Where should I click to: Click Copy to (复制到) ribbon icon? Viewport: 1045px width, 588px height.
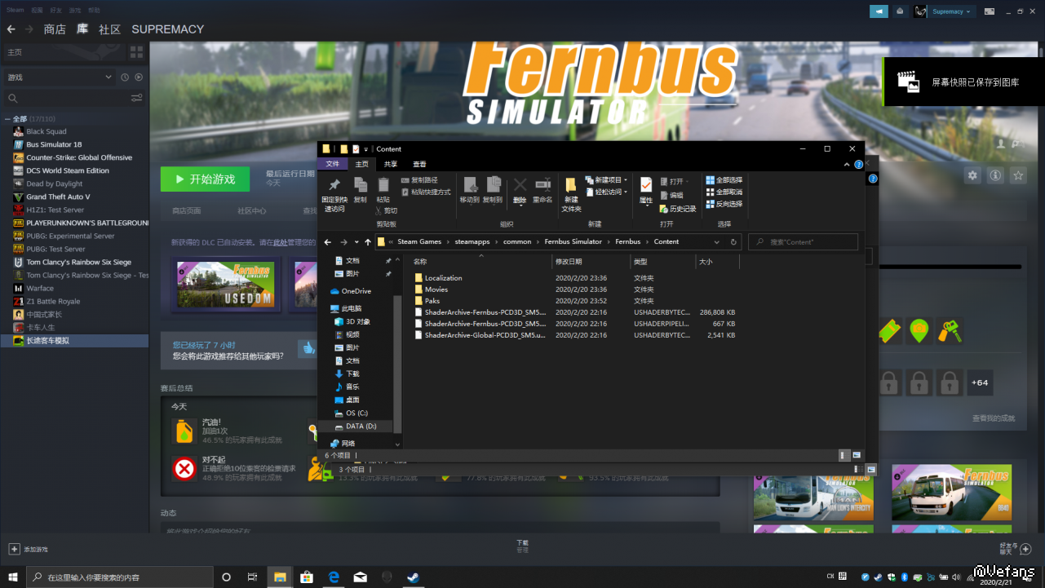tap(493, 190)
